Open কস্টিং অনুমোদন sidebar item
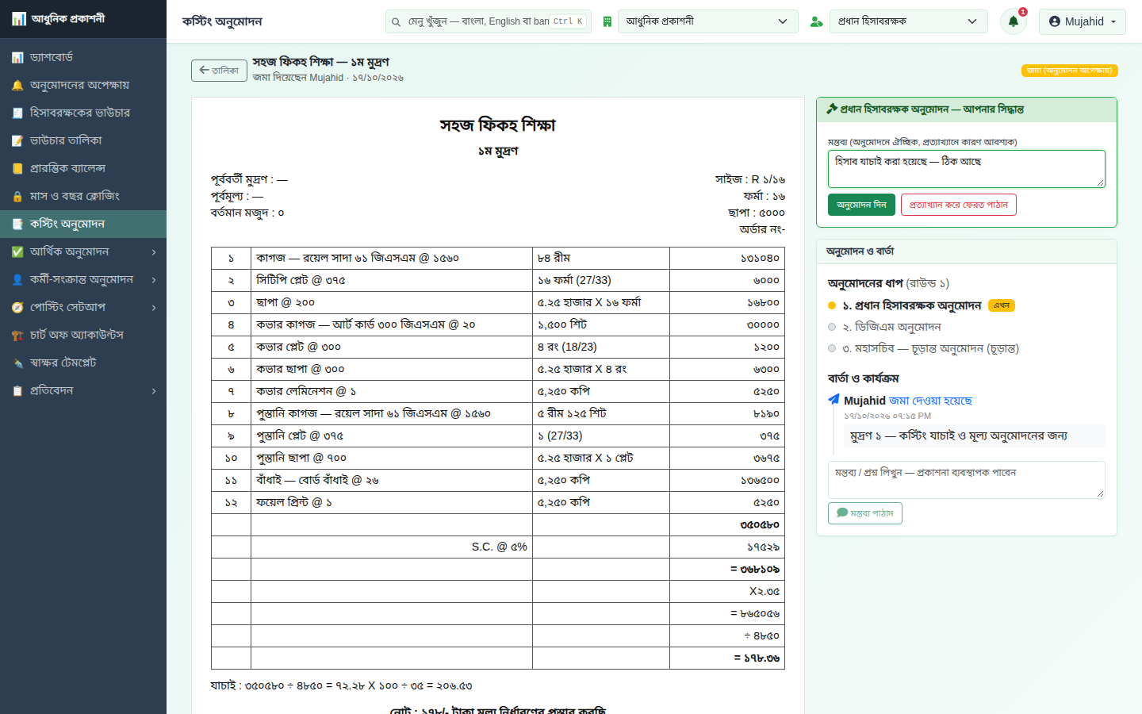The image size is (1142, 714). pos(83,225)
